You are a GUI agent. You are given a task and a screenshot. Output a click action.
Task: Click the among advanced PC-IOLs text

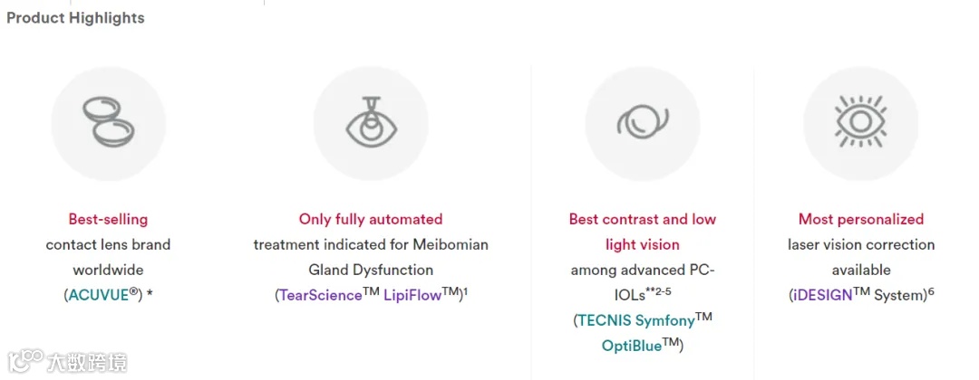point(643,282)
